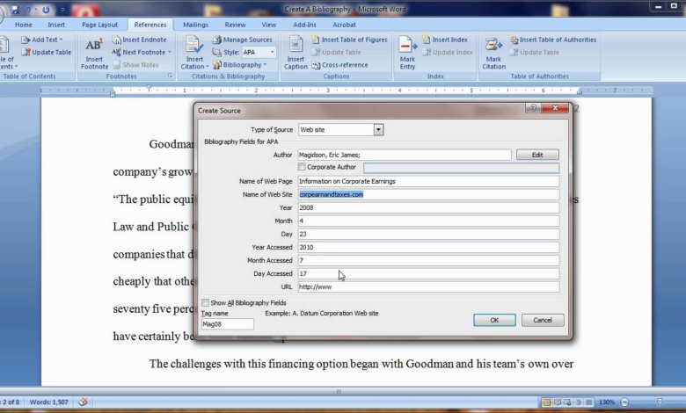This screenshot has height=413, width=686.
Task: Click the Words: 1,507 status bar entry
Action: click(x=48, y=402)
